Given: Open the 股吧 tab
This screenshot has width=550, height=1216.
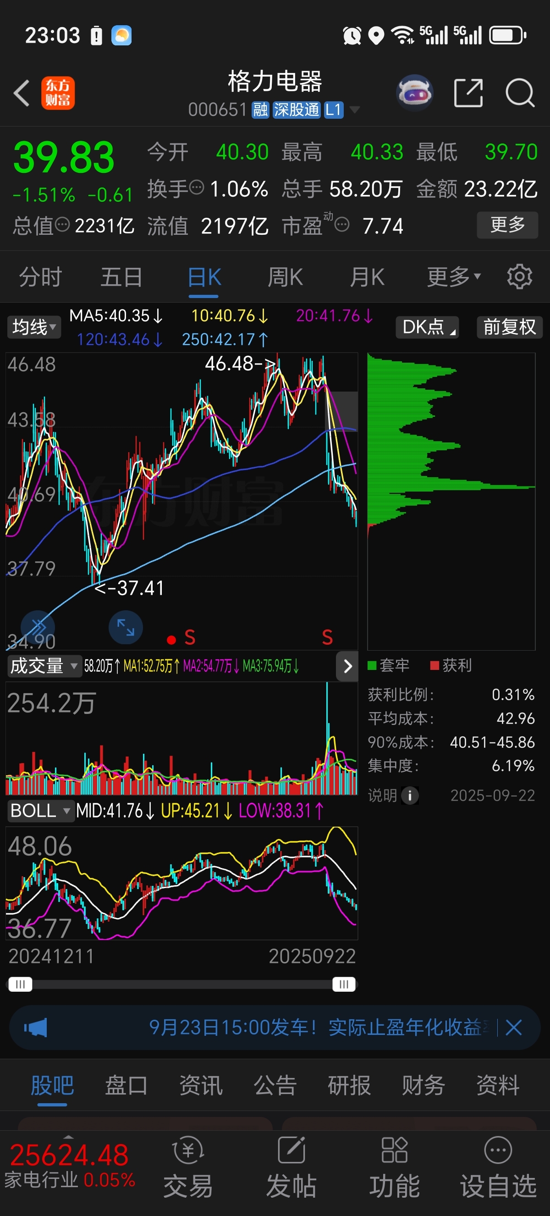Looking at the screenshot, I should (x=52, y=1085).
